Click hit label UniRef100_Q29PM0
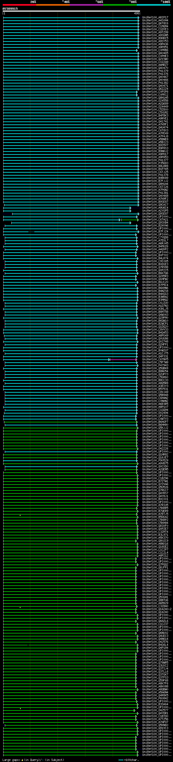Viewport: 173px width, 762px height. coord(155,318)
